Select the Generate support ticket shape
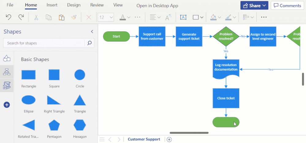The height and width of the screenshot is (143, 306). coord(189,36)
